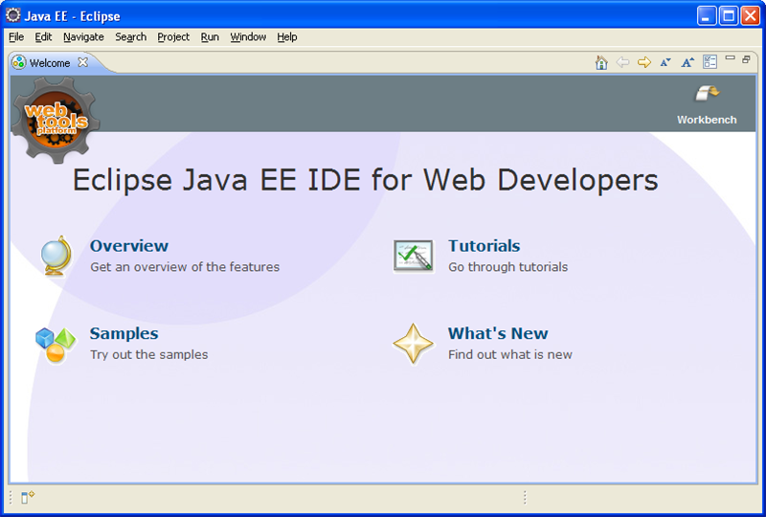Viewport: 766px width, 517px height.
Task: Click 'Find out what is new' text
Action: coord(510,354)
